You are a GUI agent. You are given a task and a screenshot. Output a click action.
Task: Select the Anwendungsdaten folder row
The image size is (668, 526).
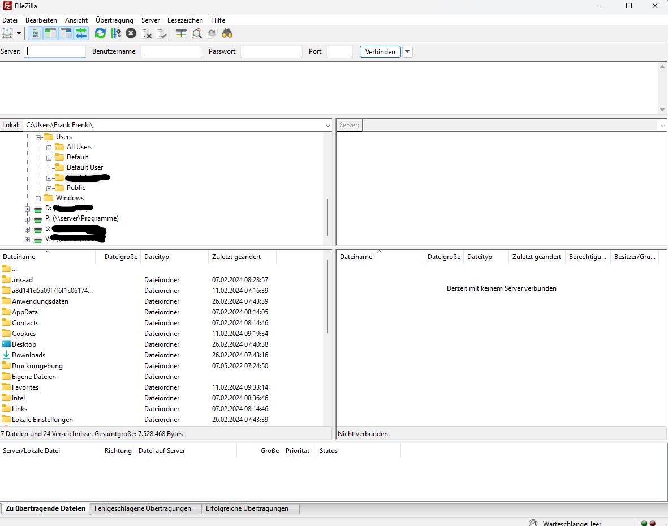click(162, 301)
